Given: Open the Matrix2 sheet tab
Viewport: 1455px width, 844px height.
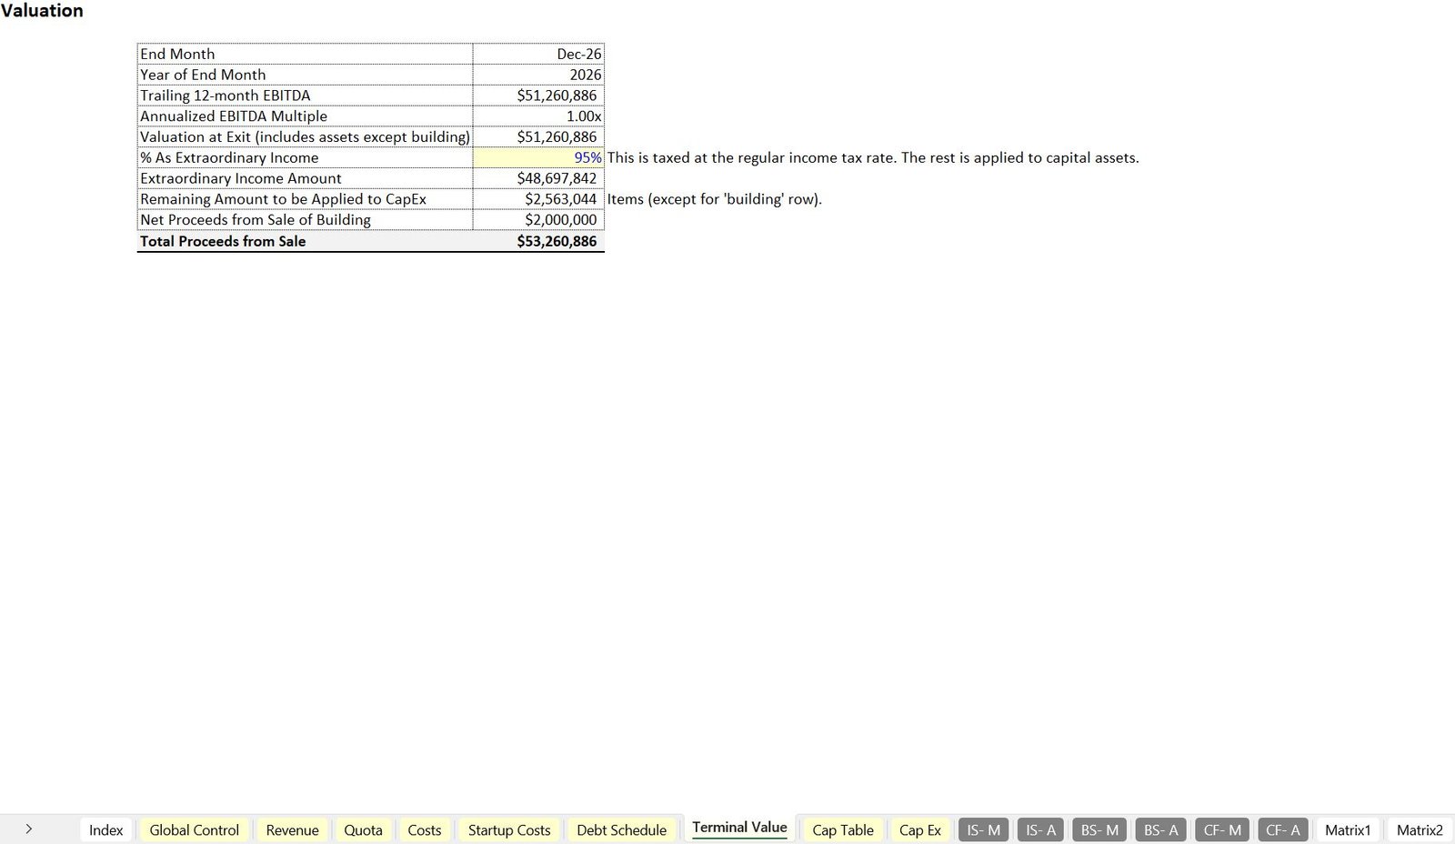Looking at the screenshot, I should (1419, 829).
